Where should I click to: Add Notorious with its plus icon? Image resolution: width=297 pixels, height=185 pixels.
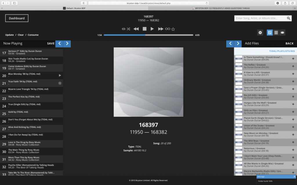tap(293, 150)
